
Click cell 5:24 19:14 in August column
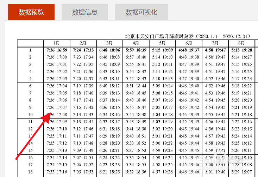241,136
